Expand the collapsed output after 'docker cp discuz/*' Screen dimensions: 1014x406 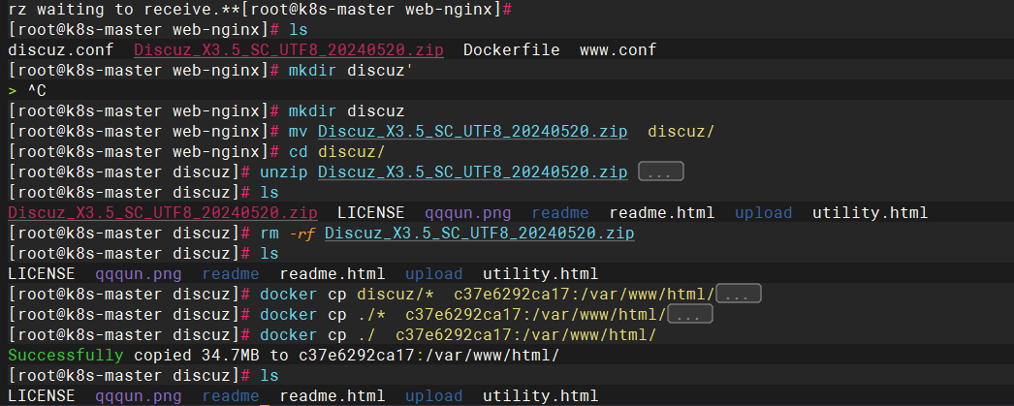739,295
